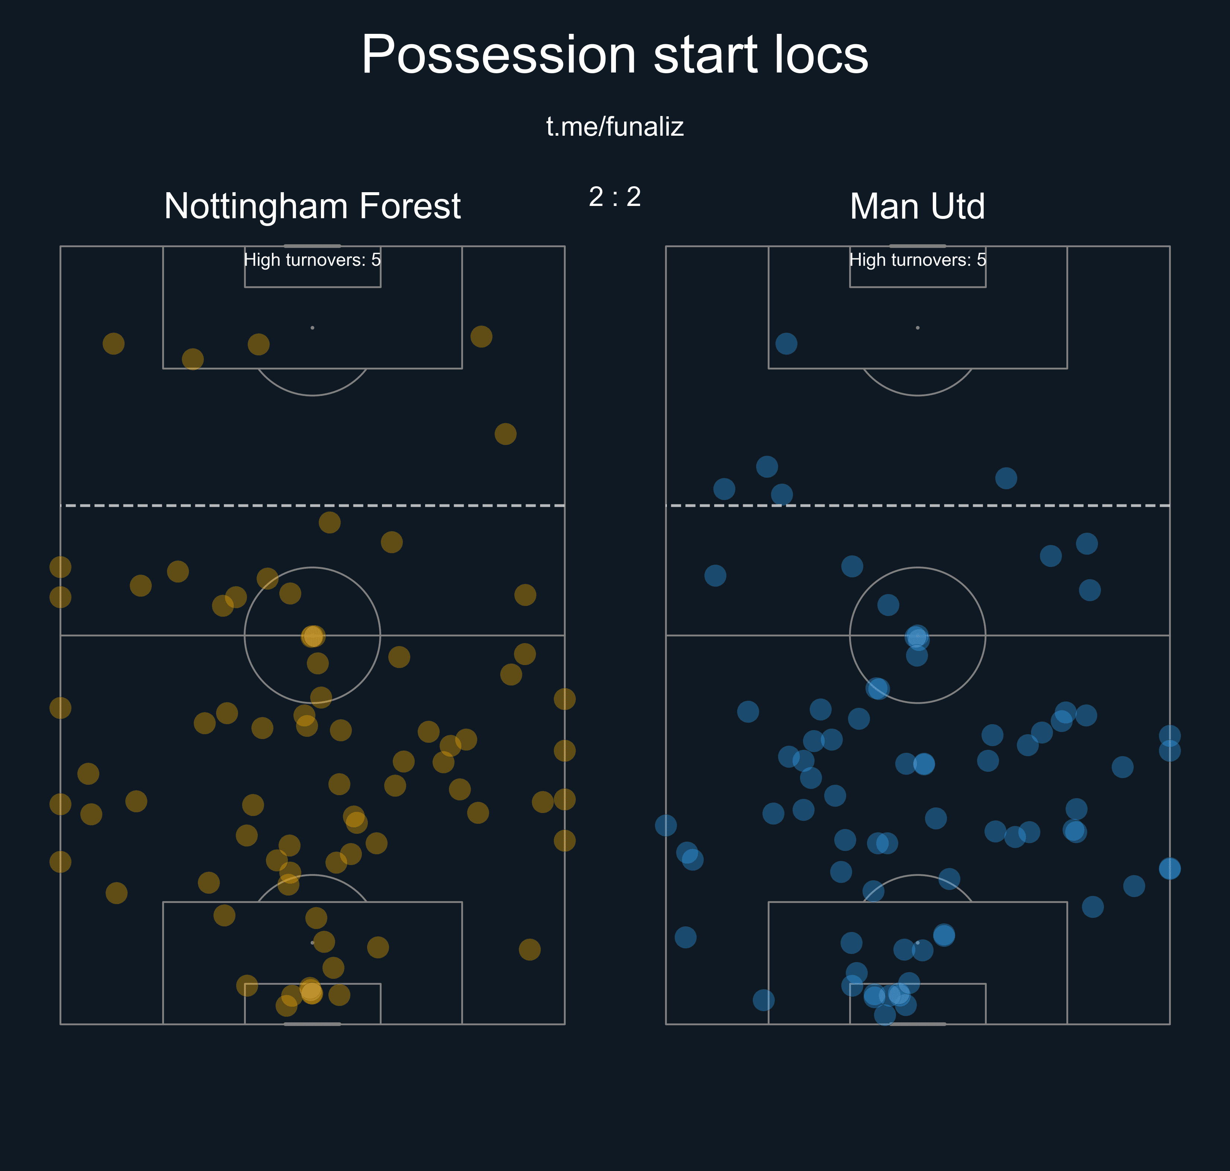Click the bright yellow dot on Forest's center spot
Image resolution: width=1230 pixels, height=1171 pixels.
pyautogui.click(x=313, y=636)
